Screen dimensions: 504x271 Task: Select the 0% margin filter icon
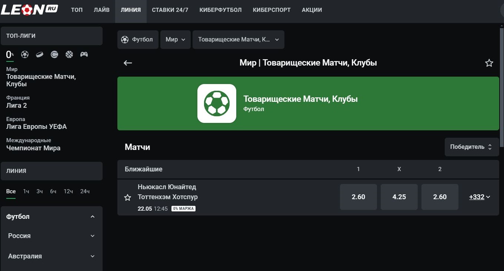click(10, 55)
